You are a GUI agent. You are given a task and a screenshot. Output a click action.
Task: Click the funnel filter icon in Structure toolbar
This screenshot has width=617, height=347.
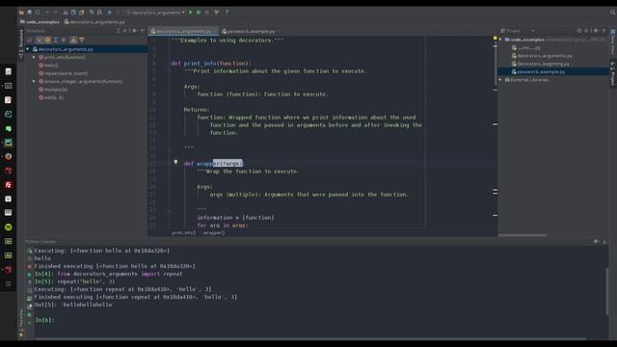81,40
